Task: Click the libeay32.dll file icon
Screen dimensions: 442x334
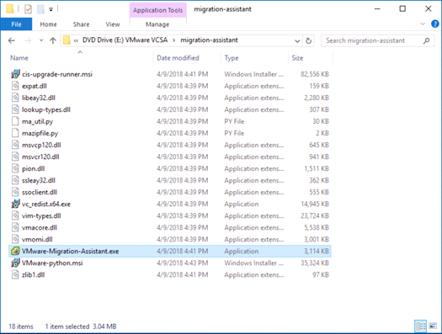Action: click(15, 98)
